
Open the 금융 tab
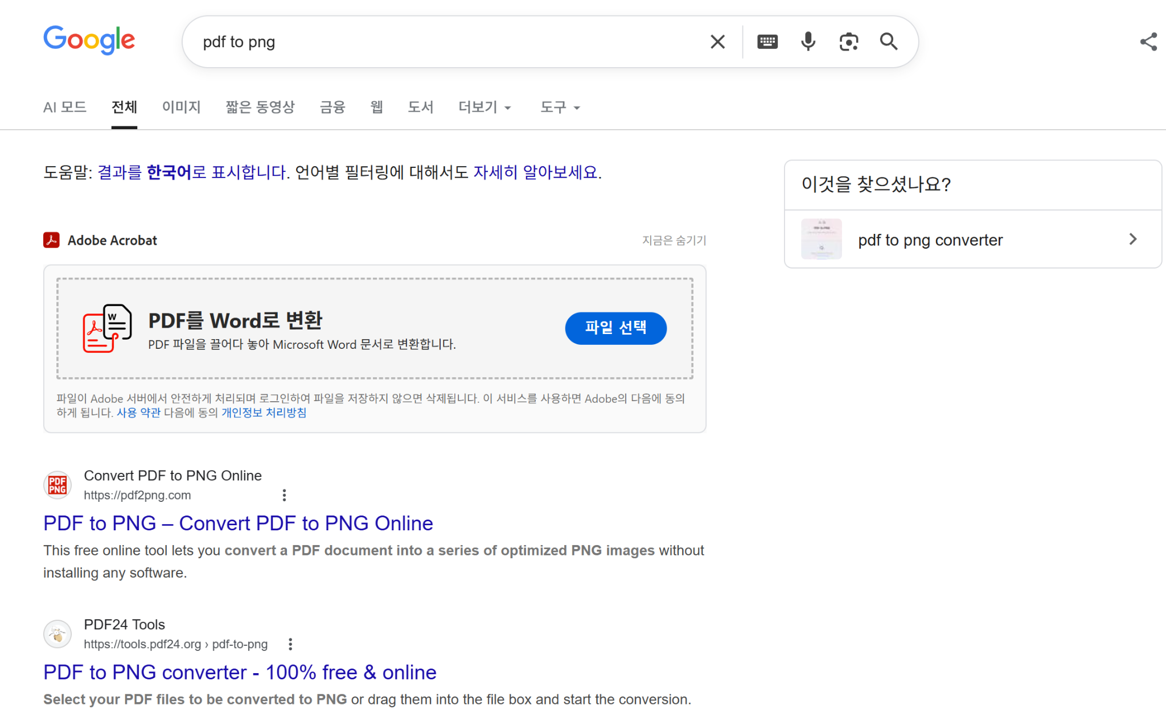(332, 107)
